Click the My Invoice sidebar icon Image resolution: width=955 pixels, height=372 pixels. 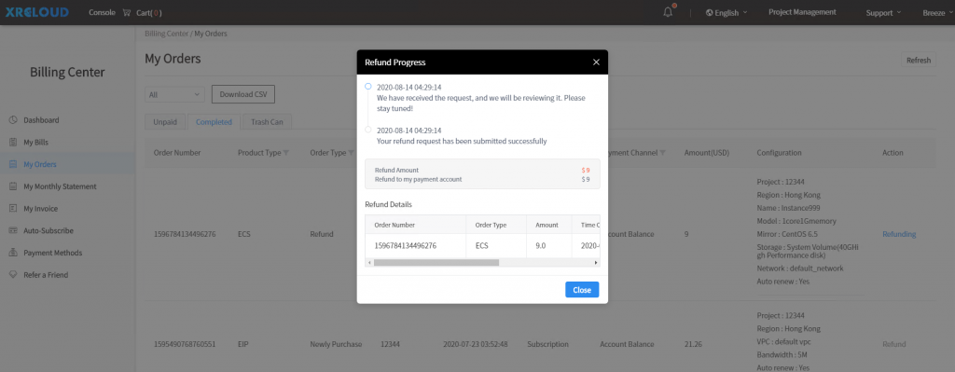(13, 209)
